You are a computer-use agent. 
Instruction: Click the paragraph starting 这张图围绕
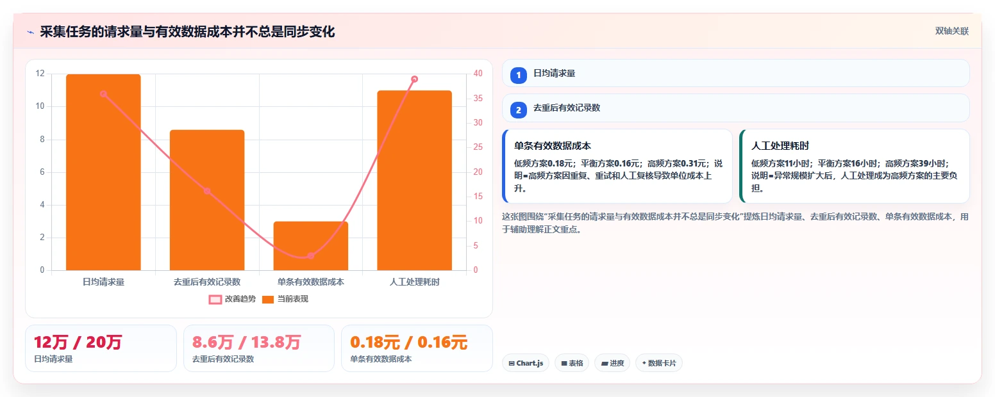click(735, 223)
